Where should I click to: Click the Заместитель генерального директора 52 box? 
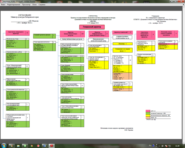(x=18, y=33)
